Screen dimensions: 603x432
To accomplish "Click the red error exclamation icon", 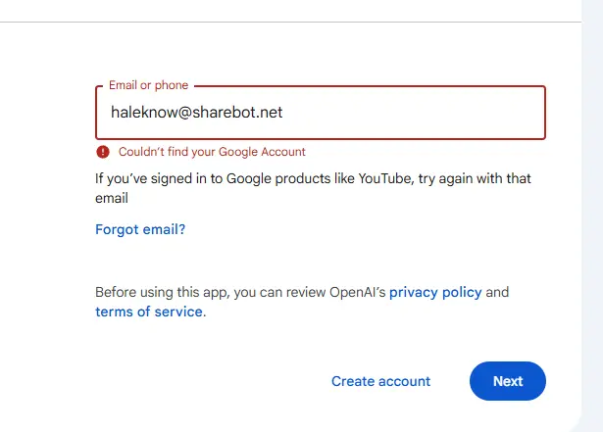I will [x=103, y=152].
